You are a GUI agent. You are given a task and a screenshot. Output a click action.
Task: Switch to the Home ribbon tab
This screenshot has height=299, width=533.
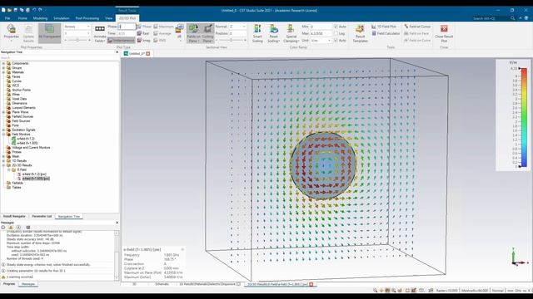tap(22, 18)
